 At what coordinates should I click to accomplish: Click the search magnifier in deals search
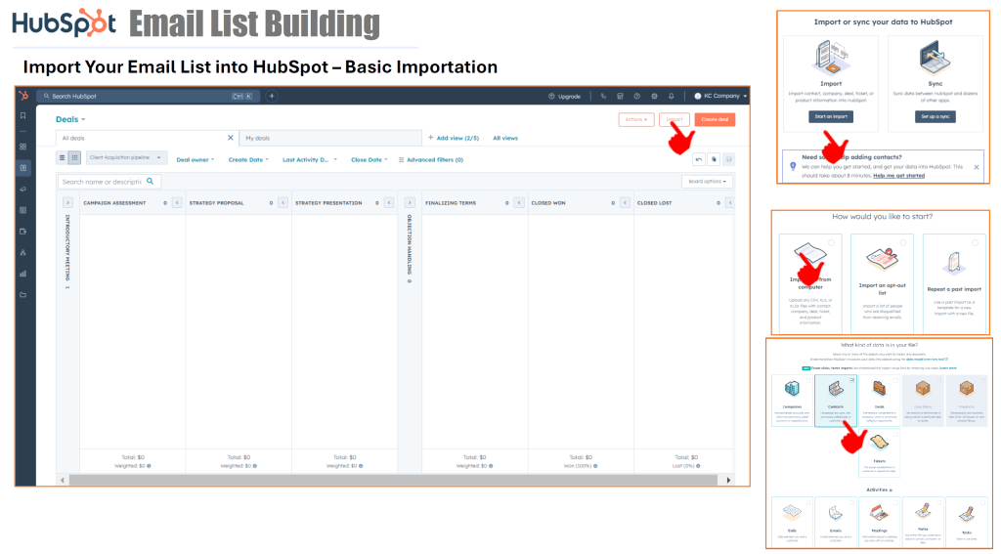coord(153,182)
